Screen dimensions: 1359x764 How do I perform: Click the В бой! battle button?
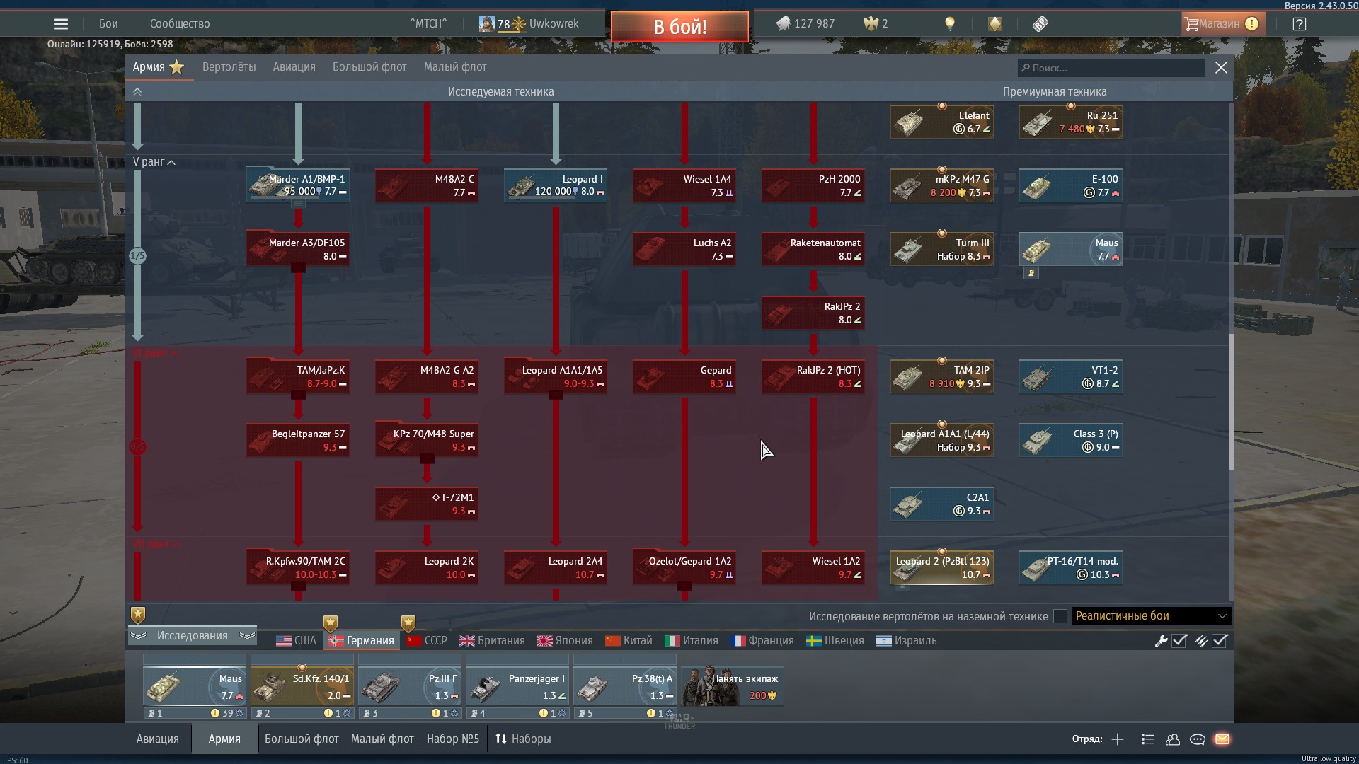coord(679,27)
